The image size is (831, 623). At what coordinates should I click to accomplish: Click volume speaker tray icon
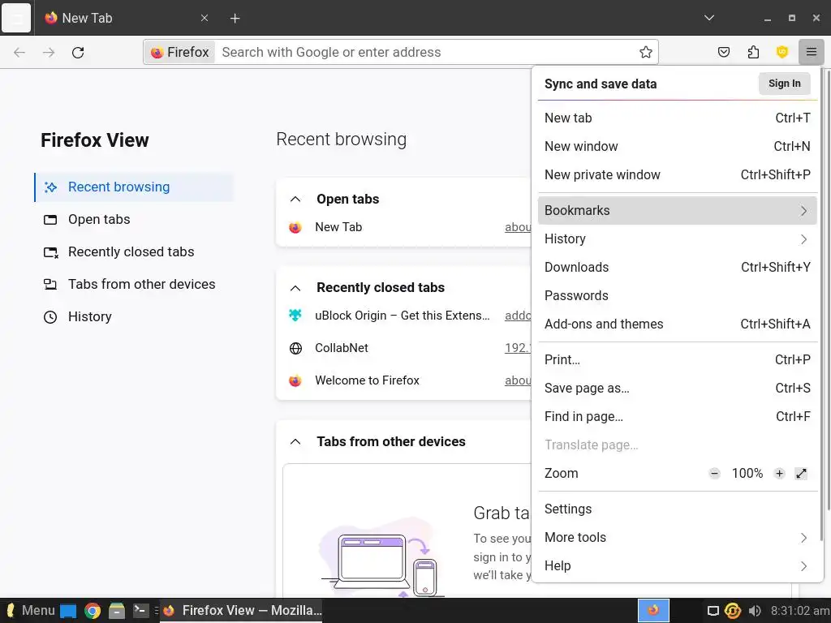[755, 611]
